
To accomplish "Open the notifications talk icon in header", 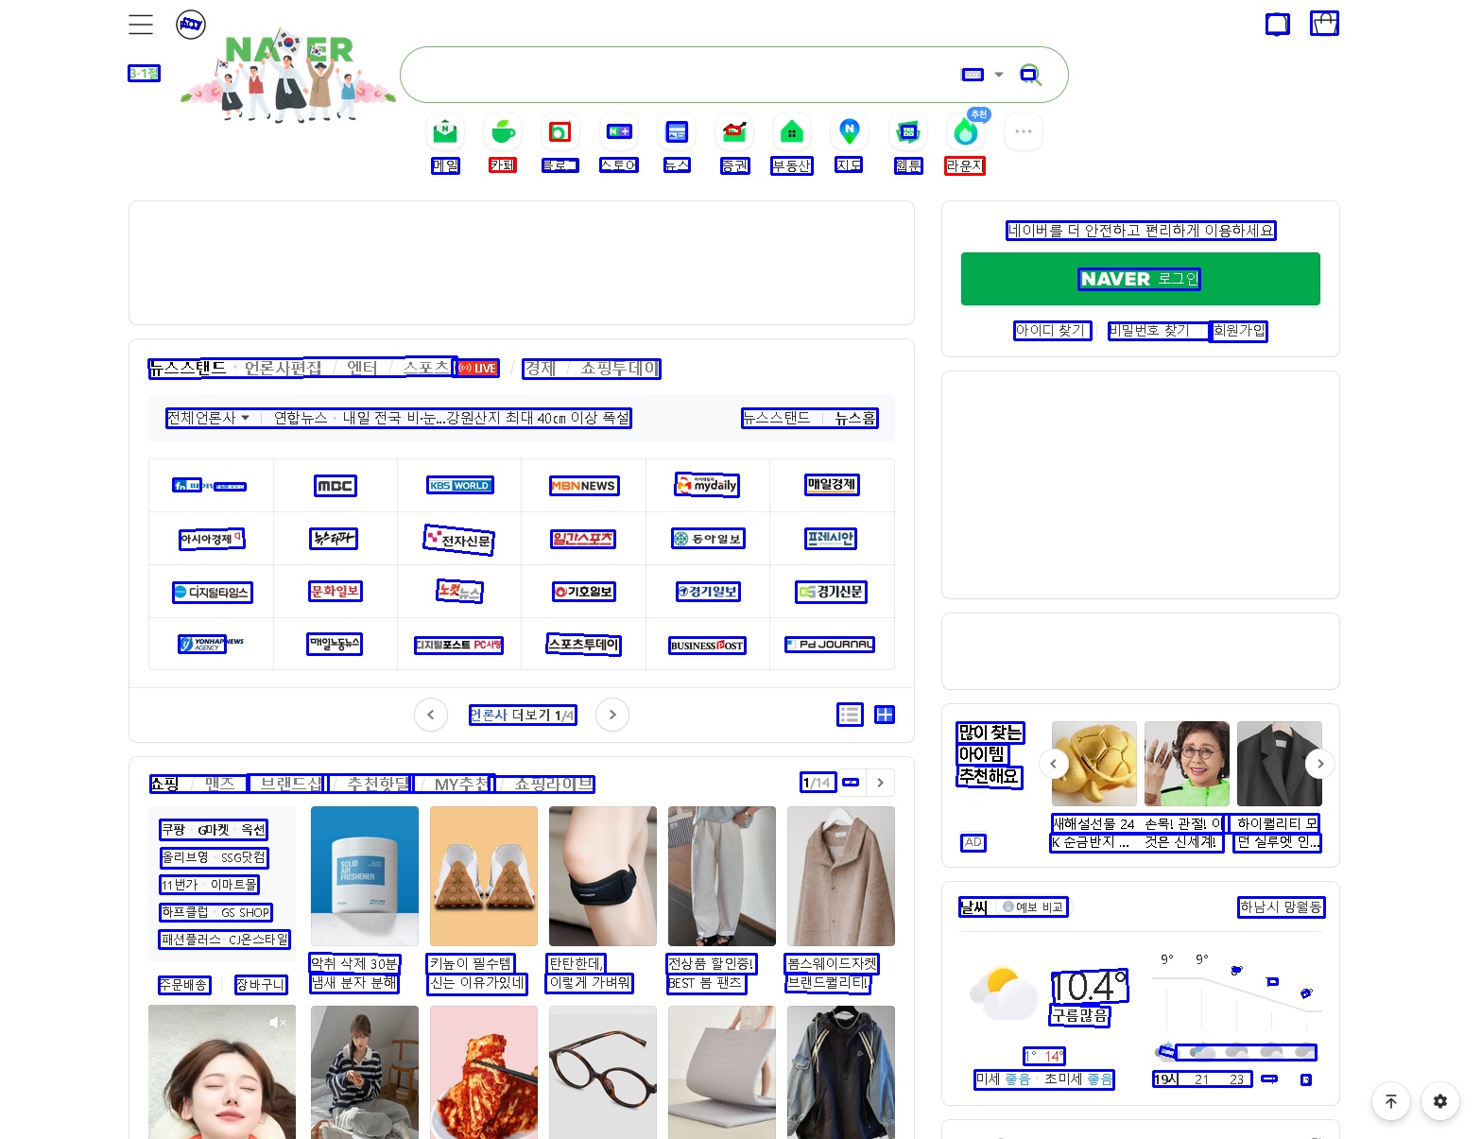I will point(1278,24).
